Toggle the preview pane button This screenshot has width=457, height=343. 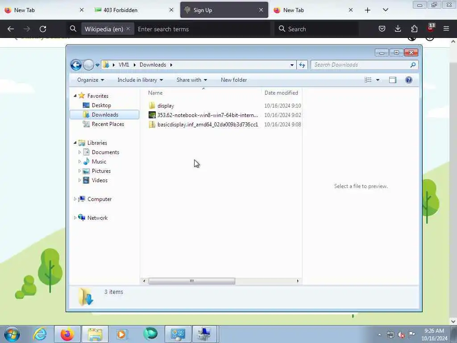393,80
